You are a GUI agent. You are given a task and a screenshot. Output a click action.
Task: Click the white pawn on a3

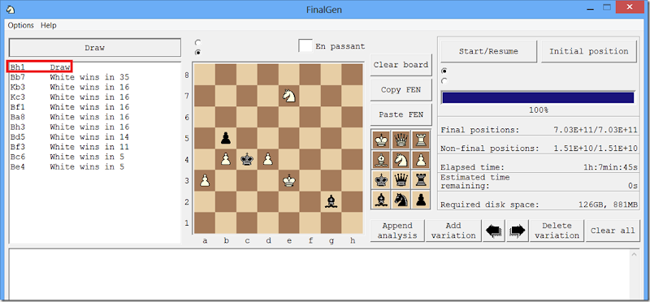pos(205,180)
